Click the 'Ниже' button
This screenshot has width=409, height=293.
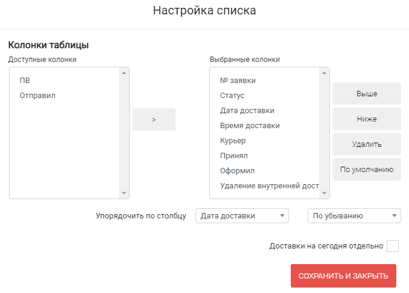367,119
